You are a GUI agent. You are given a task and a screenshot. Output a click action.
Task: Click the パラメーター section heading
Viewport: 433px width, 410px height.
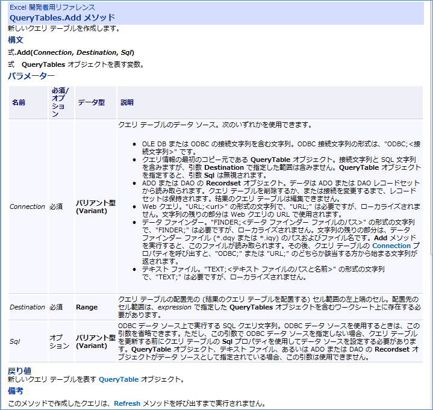[31, 76]
